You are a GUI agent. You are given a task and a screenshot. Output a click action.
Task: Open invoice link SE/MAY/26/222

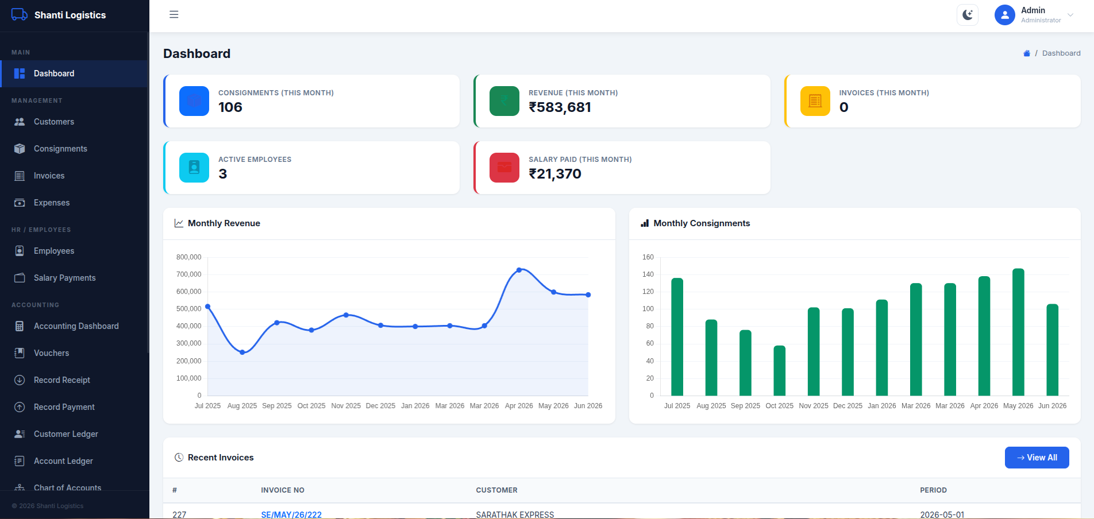[291, 514]
